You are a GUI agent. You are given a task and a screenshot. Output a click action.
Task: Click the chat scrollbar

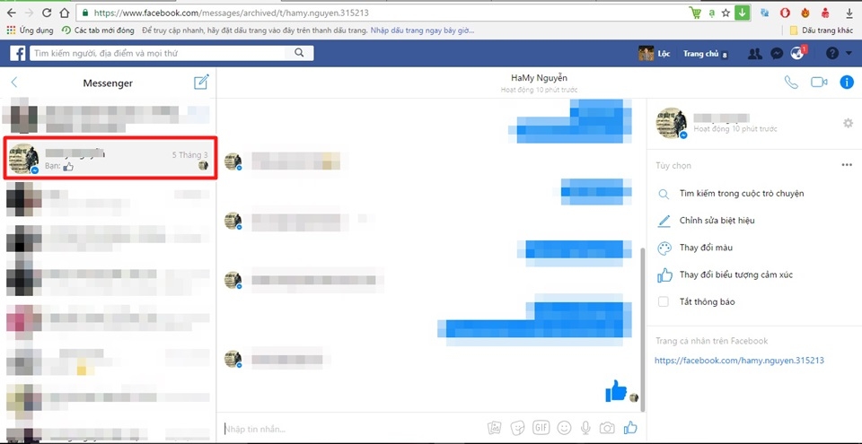pyautogui.click(x=643, y=330)
